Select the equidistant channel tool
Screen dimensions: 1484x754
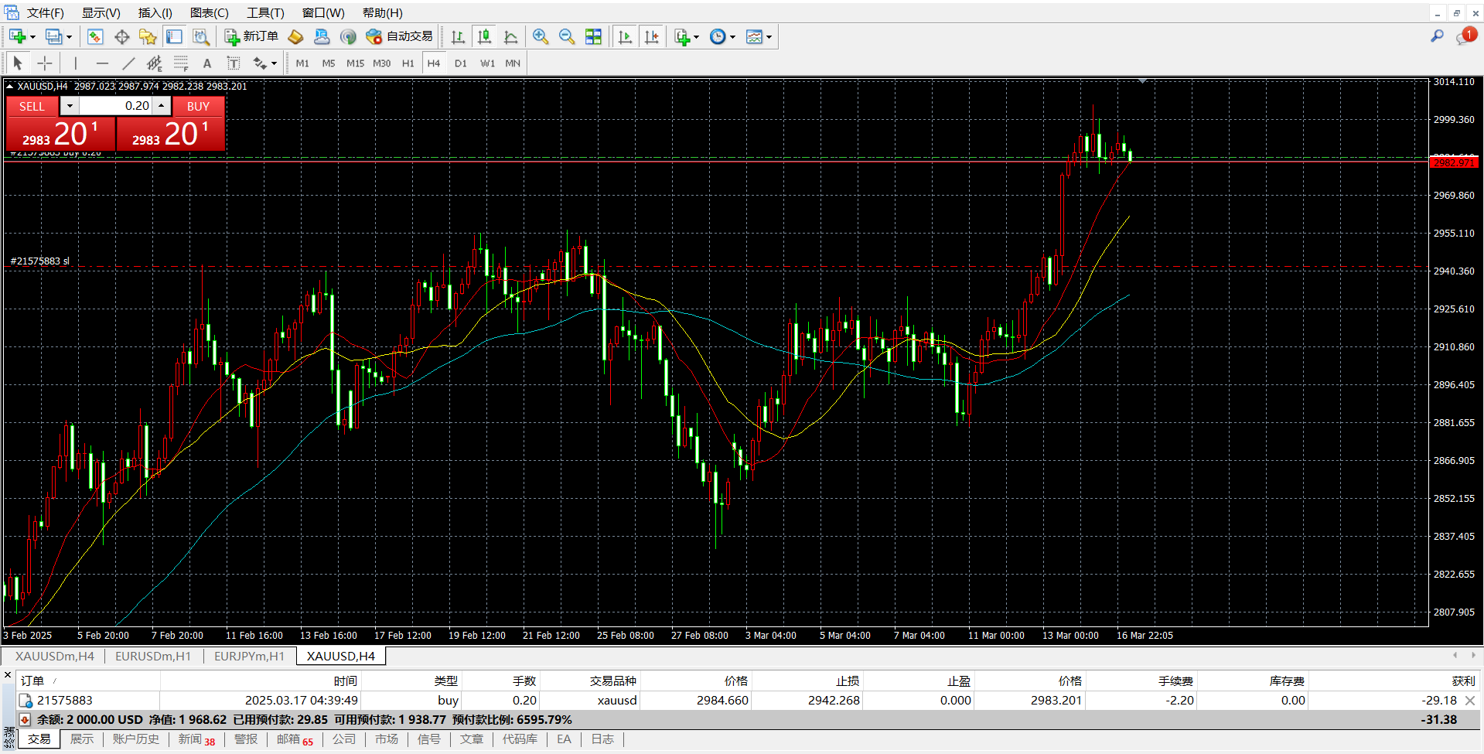coord(155,63)
